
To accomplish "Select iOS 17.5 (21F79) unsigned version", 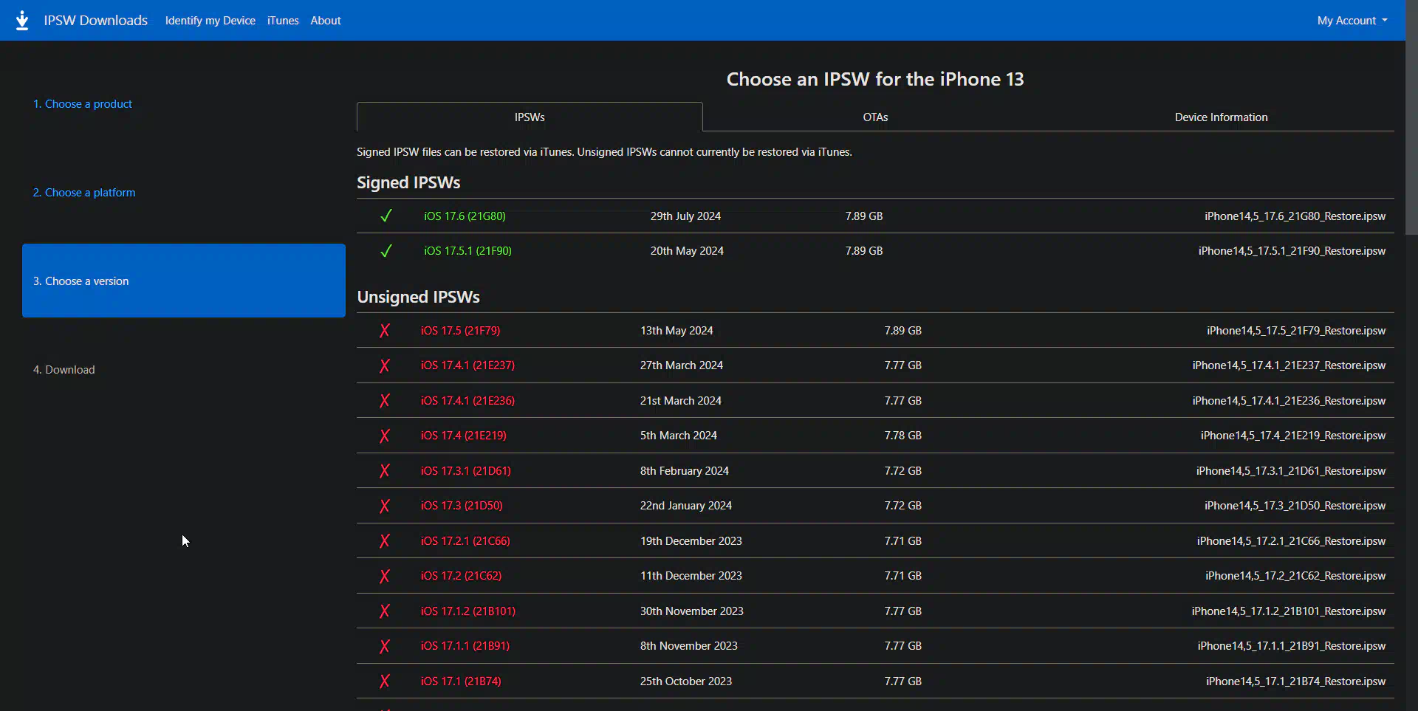I will [460, 331].
